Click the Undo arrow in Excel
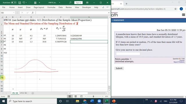This screenshot has height=104, width=186. [24, 3]
